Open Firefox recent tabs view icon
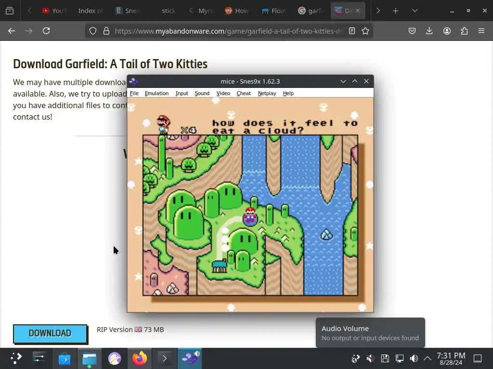Screen dimensions: 493x369 10,11
